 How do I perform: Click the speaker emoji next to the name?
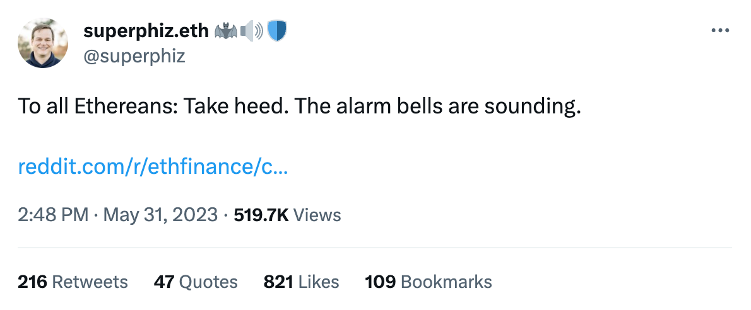click(252, 31)
